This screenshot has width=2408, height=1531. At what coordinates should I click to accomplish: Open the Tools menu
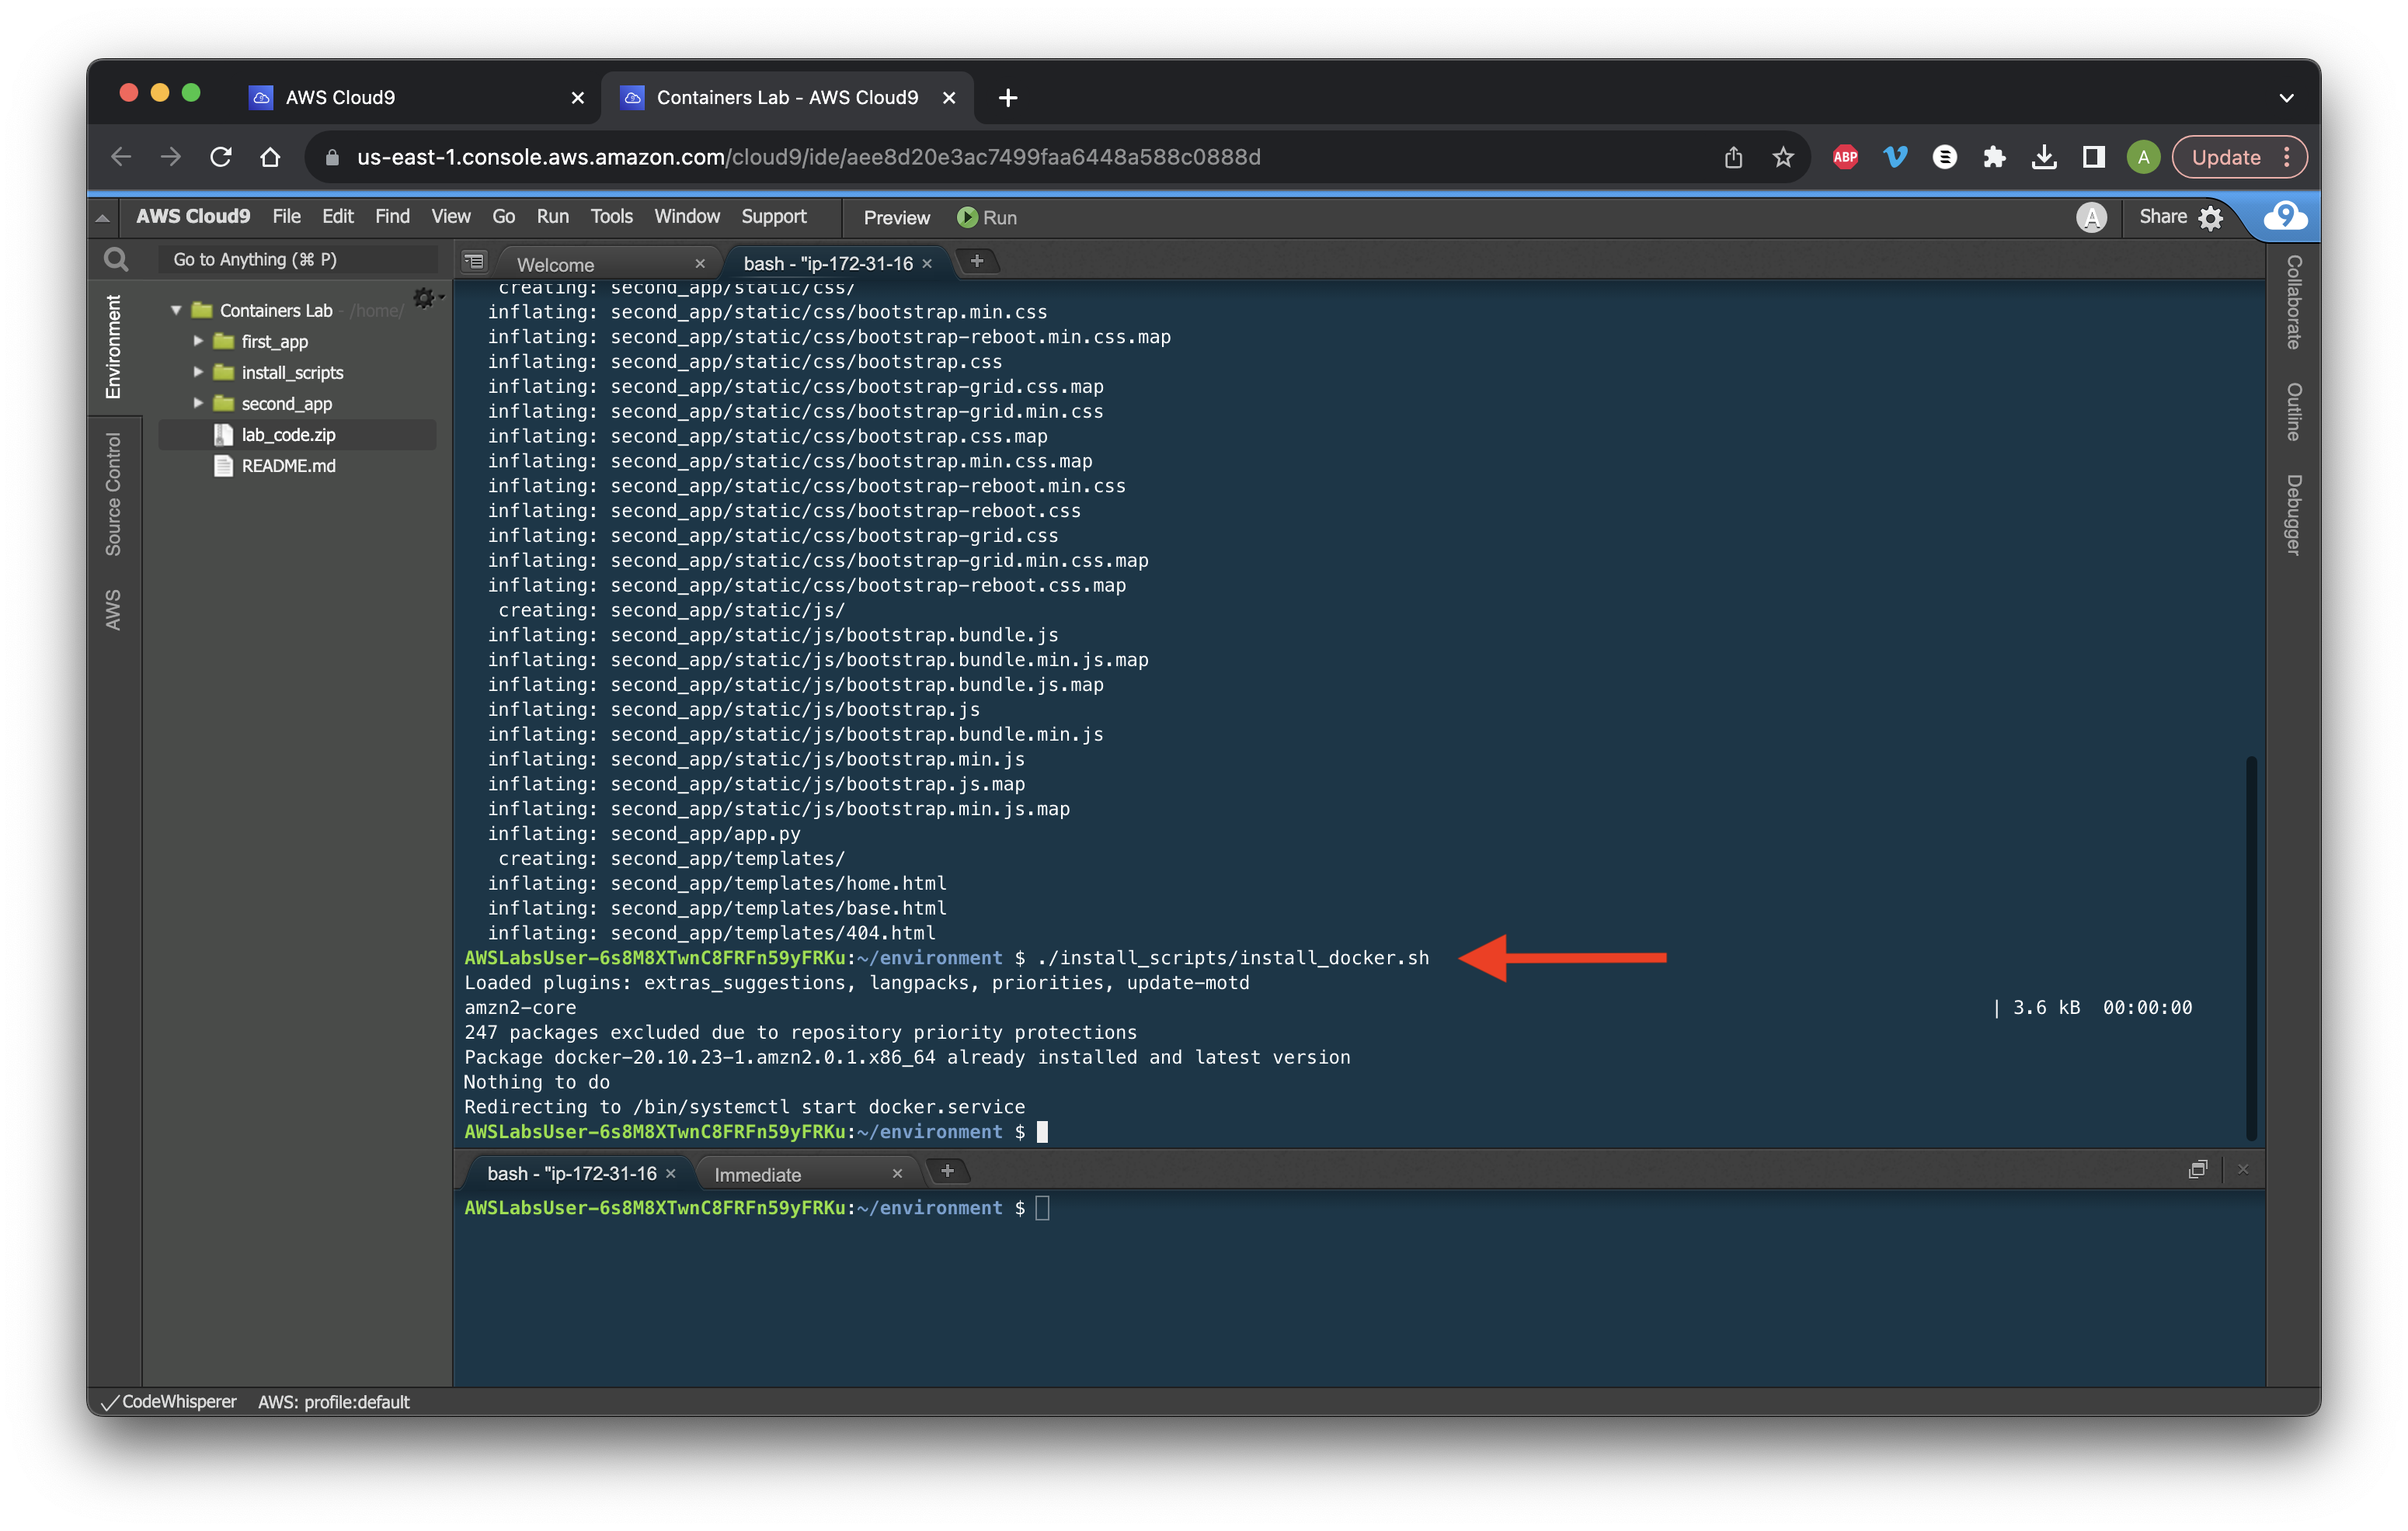611,217
